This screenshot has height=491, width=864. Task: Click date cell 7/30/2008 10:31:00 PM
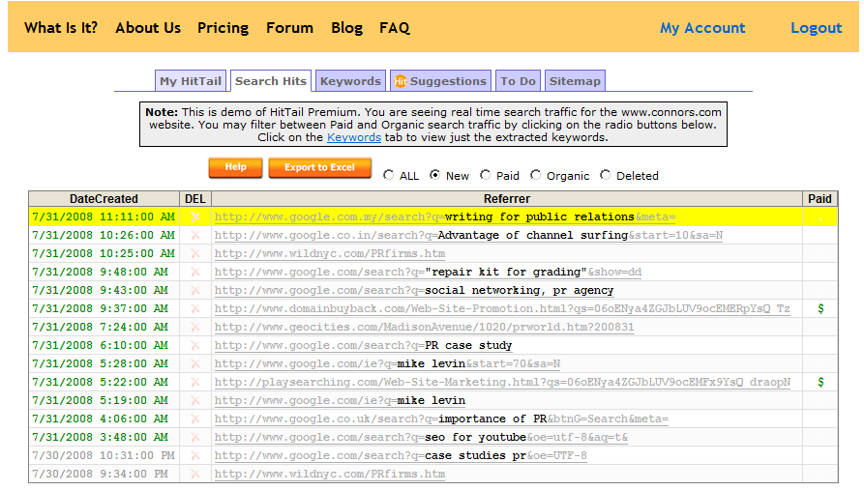(104, 455)
